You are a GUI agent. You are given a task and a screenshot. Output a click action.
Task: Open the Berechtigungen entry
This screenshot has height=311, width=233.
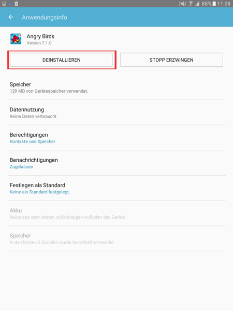pyautogui.click(x=116, y=138)
